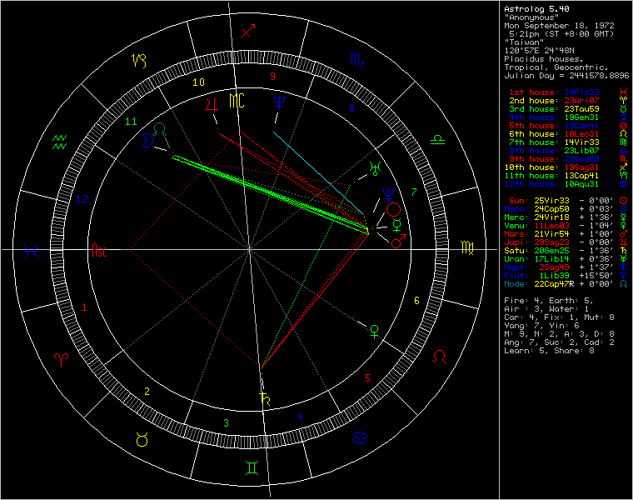
Task: Select the '1st house: 14Pis33' row
Action: coord(568,92)
